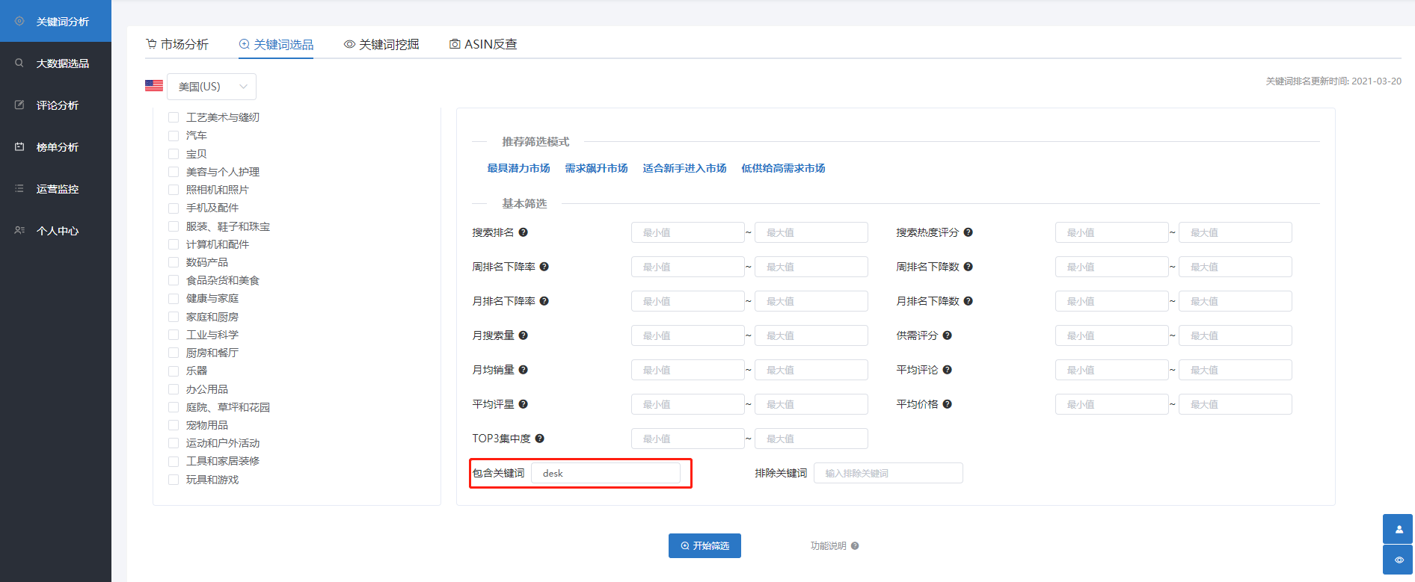This screenshot has width=1415, height=582.
Task: Click help icon next to 平均评论
Action: coord(948,370)
